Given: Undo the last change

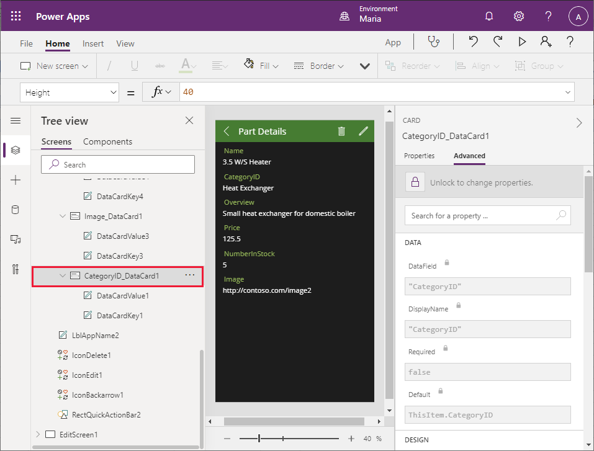Looking at the screenshot, I should [473, 42].
